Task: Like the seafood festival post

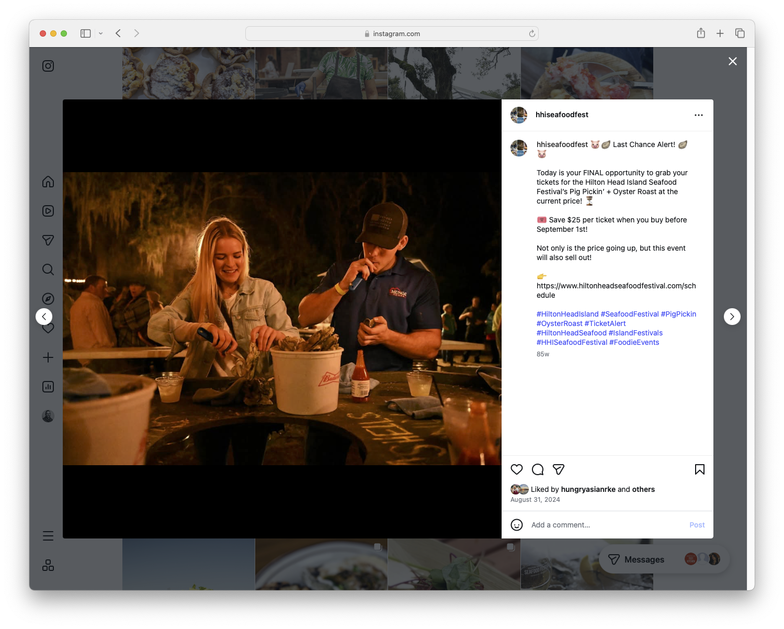Action: pyautogui.click(x=517, y=469)
